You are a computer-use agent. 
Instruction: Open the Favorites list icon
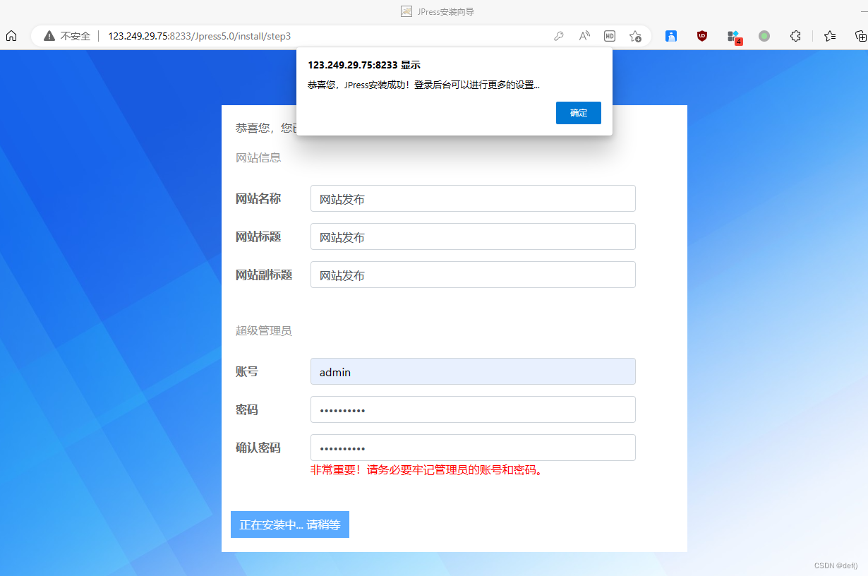pos(829,36)
